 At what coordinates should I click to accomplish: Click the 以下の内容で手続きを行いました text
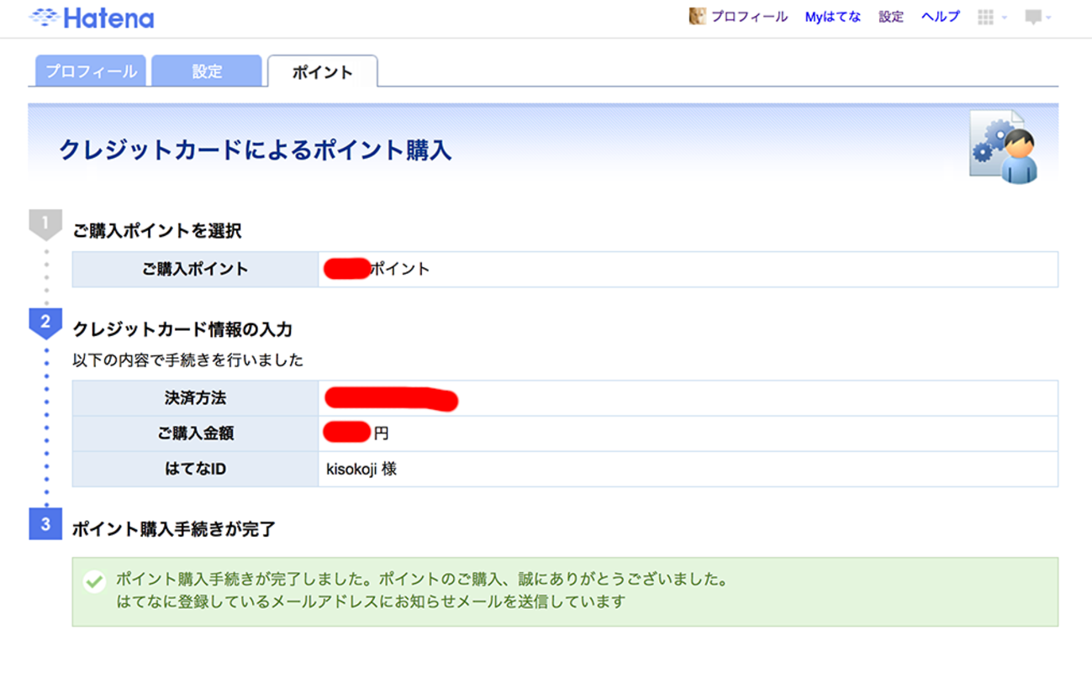click(x=188, y=360)
